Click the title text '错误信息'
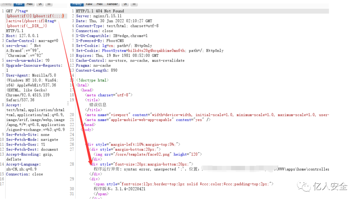Screen dimensions: 359x202 (x=98, y=105)
